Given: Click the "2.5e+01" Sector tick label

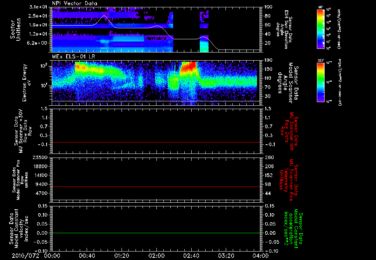Looking at the screenshot, I should point(38,16).
